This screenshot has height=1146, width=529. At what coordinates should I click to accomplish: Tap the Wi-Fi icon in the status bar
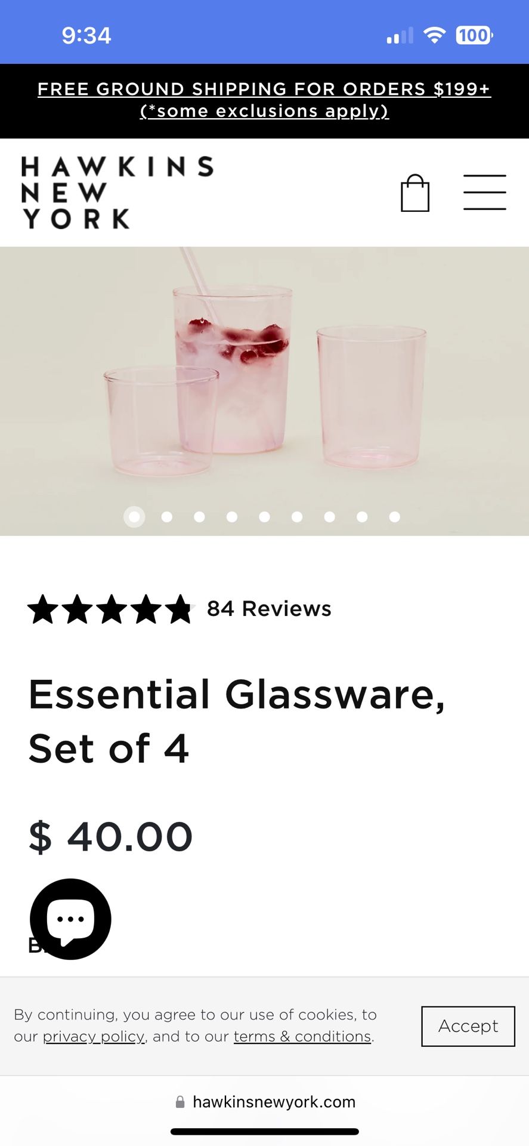(435, 35)
